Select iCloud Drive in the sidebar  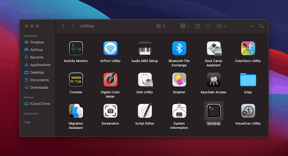click(37, 104)
